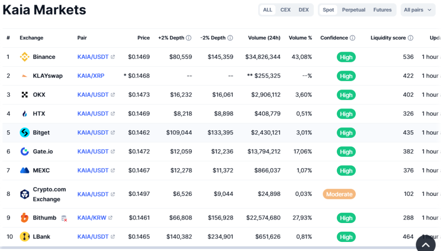
Task: Click KLAYswap liquidity score 422
Action: click(x=408, y=76)
